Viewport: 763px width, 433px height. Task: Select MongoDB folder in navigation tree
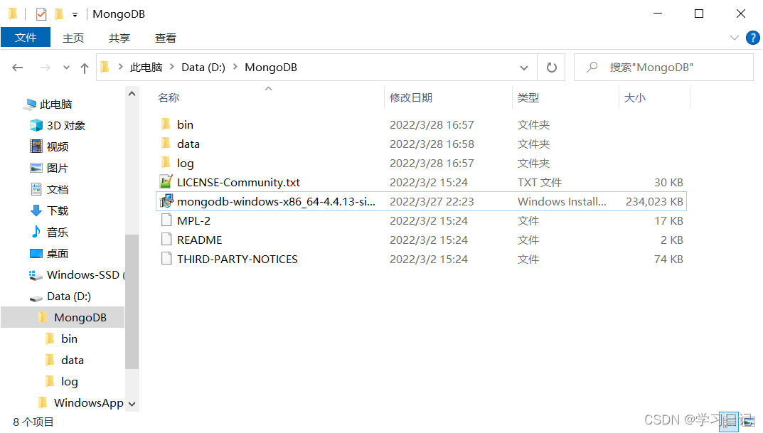click(x=63, y=318)
